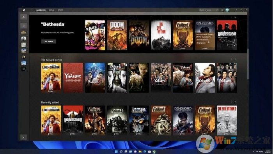Advance Recently added row with right chevron
Image resolution: width=273 pixels, height=154 pixels.
(x=235, y=102)
